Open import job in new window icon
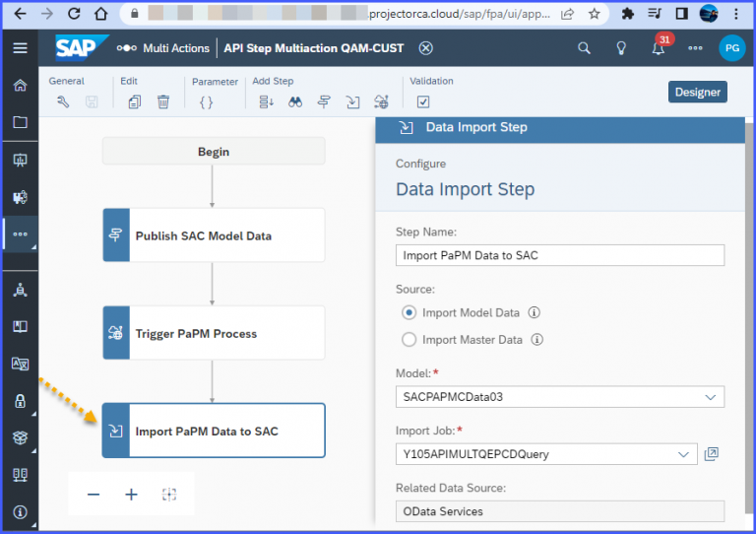The width and height of the screenshot is (756, 534). click(x=712, y=454)
